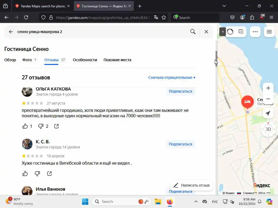Dislike Olga Katkova's review

point(41,126)
